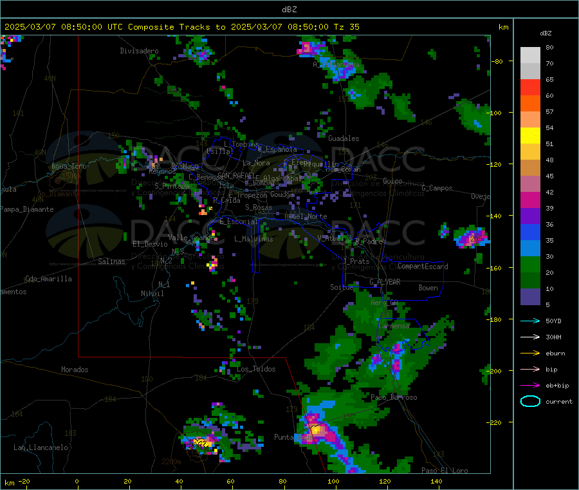This screenshot has width=579, height=490.
Task: Click the 'Los_Toldos' map label
Action: tap(256, 369)
